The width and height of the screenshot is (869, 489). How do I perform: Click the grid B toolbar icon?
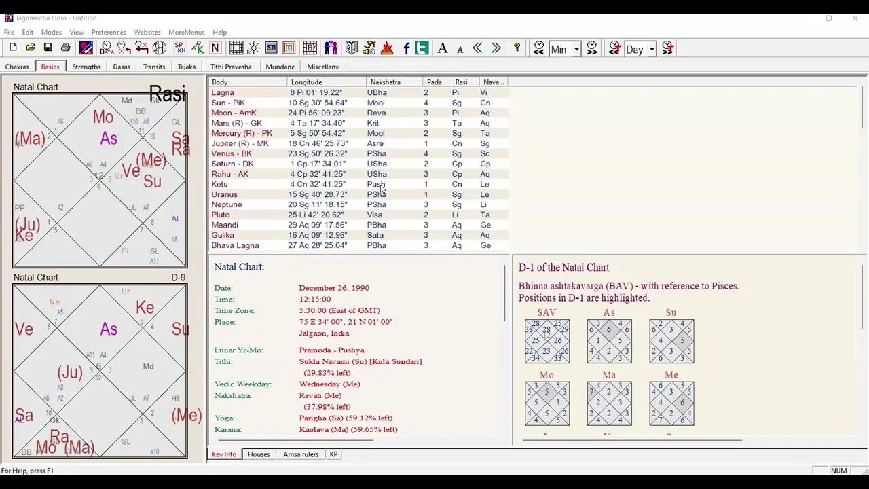click(310, 48)
